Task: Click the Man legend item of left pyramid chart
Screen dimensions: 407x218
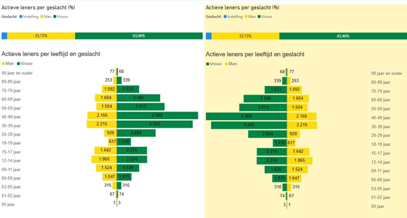Action: (8, 63)
